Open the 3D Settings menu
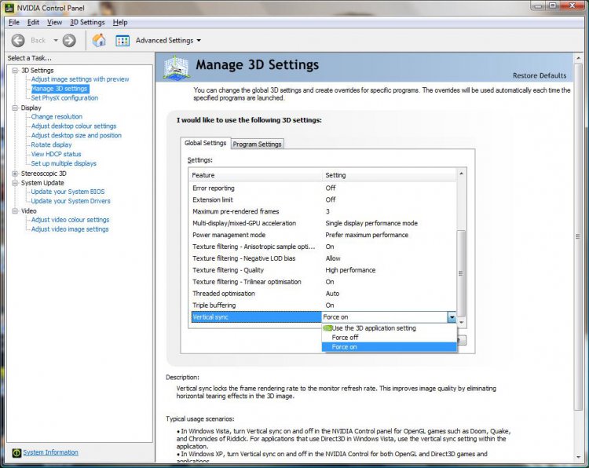The height and width of the screenshot is (468, 589). (x=87, y=22)
